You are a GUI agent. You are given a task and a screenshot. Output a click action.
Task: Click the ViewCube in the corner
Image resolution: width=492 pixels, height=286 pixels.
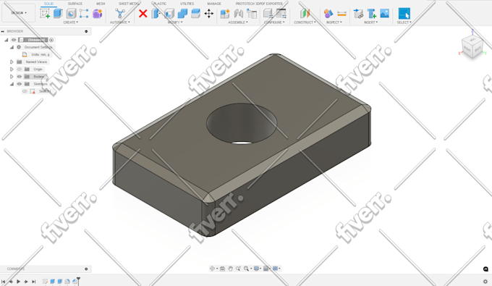[x=472, y=47]
